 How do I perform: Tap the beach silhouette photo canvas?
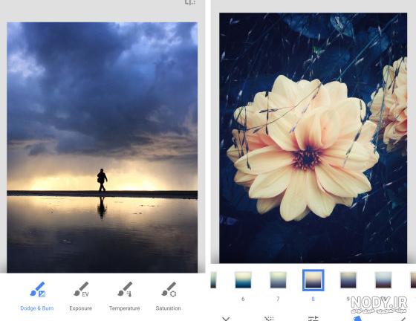[x=103, y=148]
